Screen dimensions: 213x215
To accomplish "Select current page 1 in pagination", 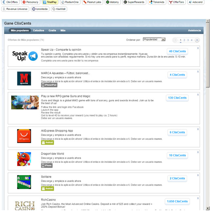I will click(x=181, y=40).
